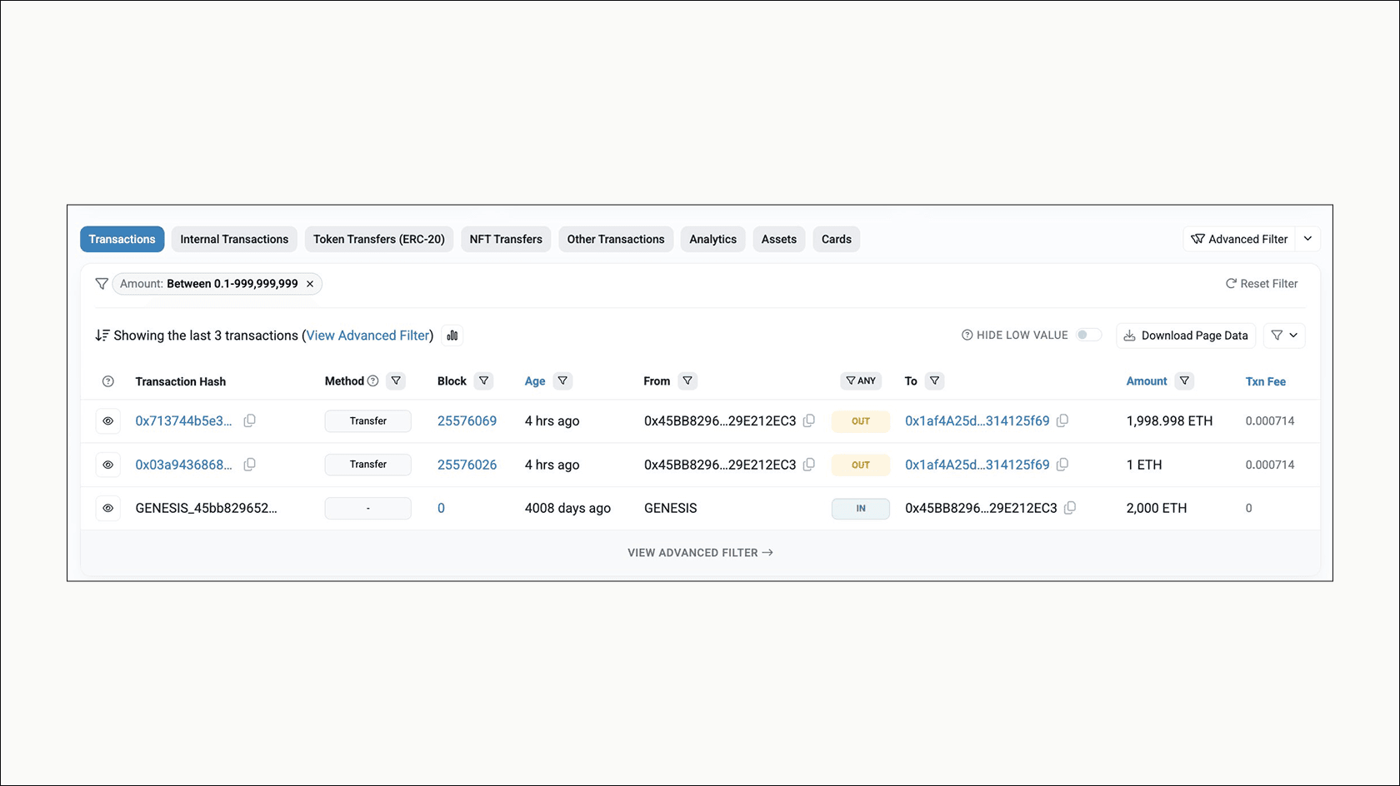1400x786 pixels.
Task: Remove the Amount Between filter chip
Action: (x=310, y=284)
